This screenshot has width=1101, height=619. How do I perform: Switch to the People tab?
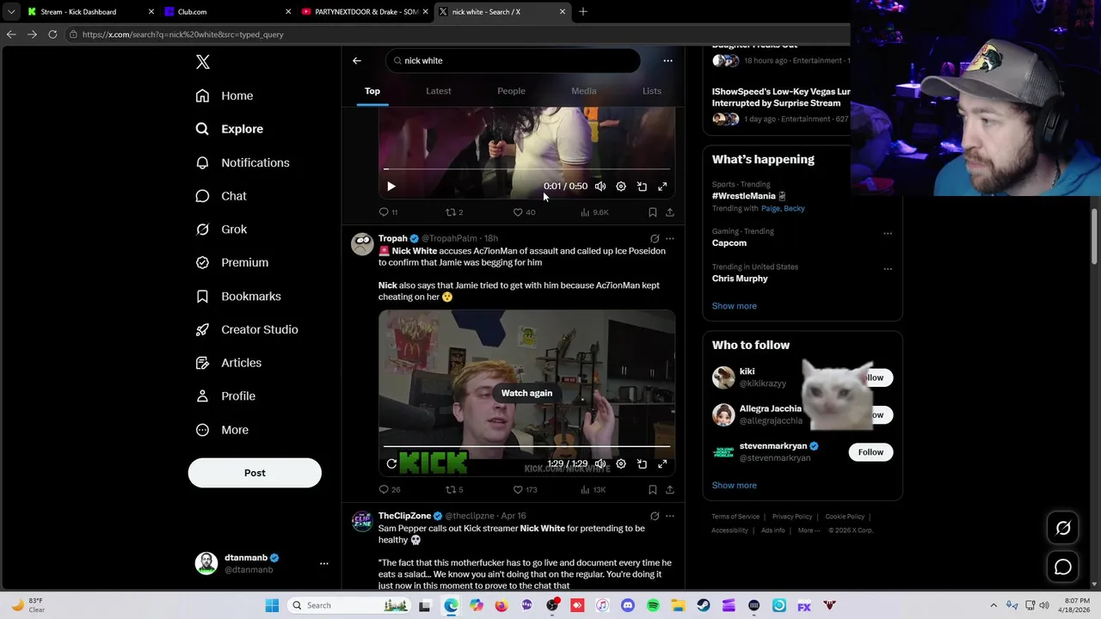tap(511, 91)
